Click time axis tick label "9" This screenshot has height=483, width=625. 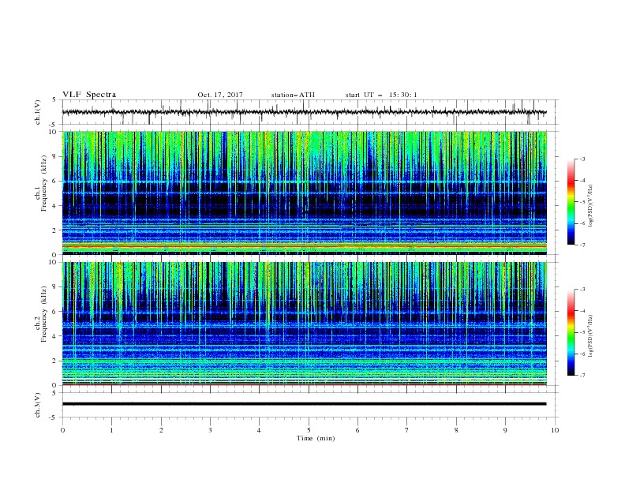[505, 430]
